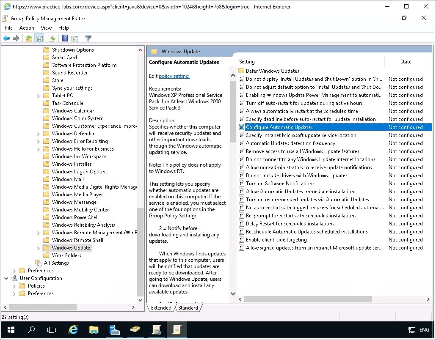Click the description pane scroll down arrow
Screen dimensions: 436x340
pos(232,293)
